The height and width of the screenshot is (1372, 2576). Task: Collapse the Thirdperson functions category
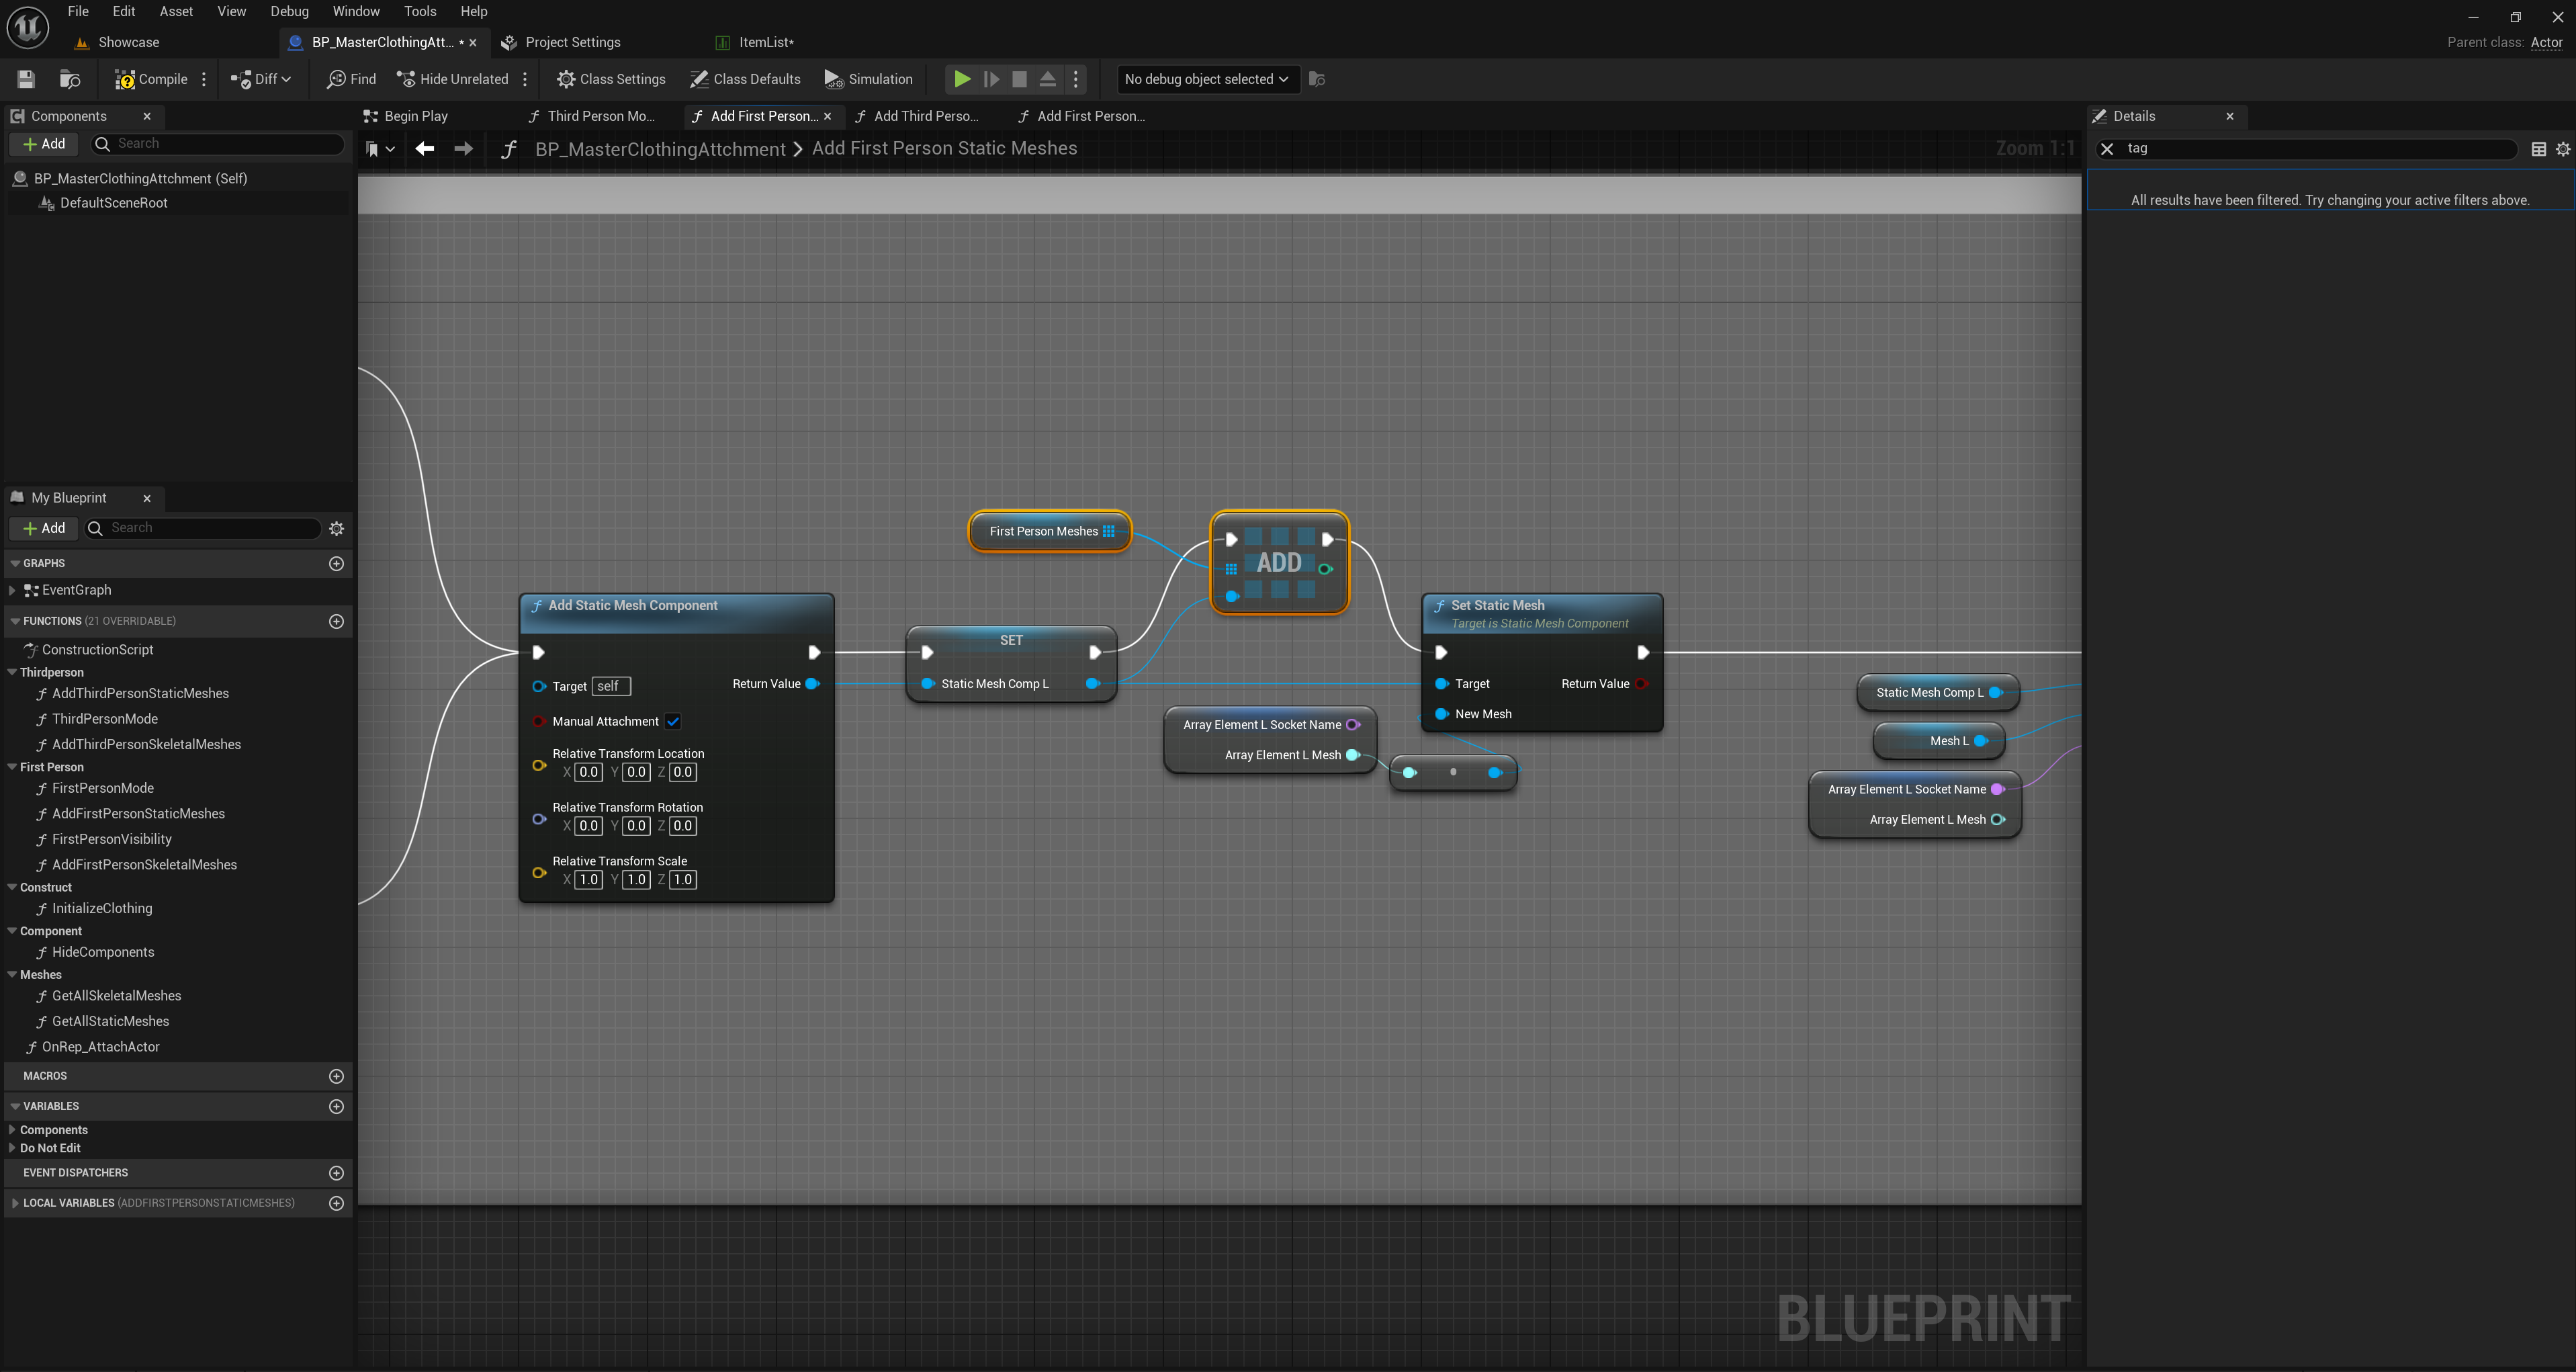pos(12,673)
